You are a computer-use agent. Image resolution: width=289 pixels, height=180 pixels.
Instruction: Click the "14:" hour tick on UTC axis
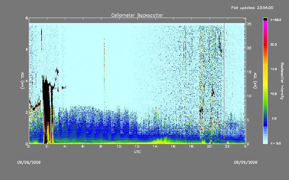pos(155,147)
